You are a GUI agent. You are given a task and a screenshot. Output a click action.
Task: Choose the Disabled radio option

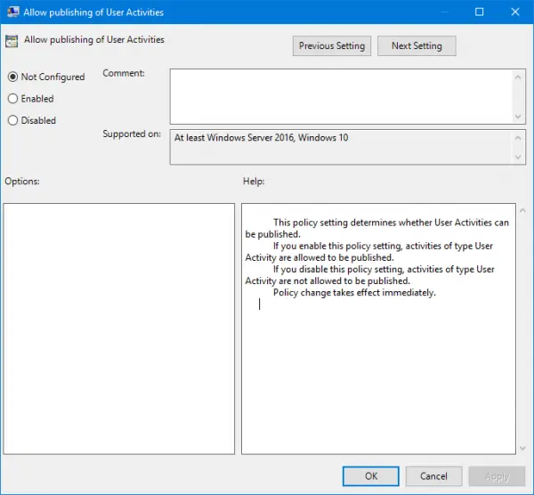pos(12,120)
